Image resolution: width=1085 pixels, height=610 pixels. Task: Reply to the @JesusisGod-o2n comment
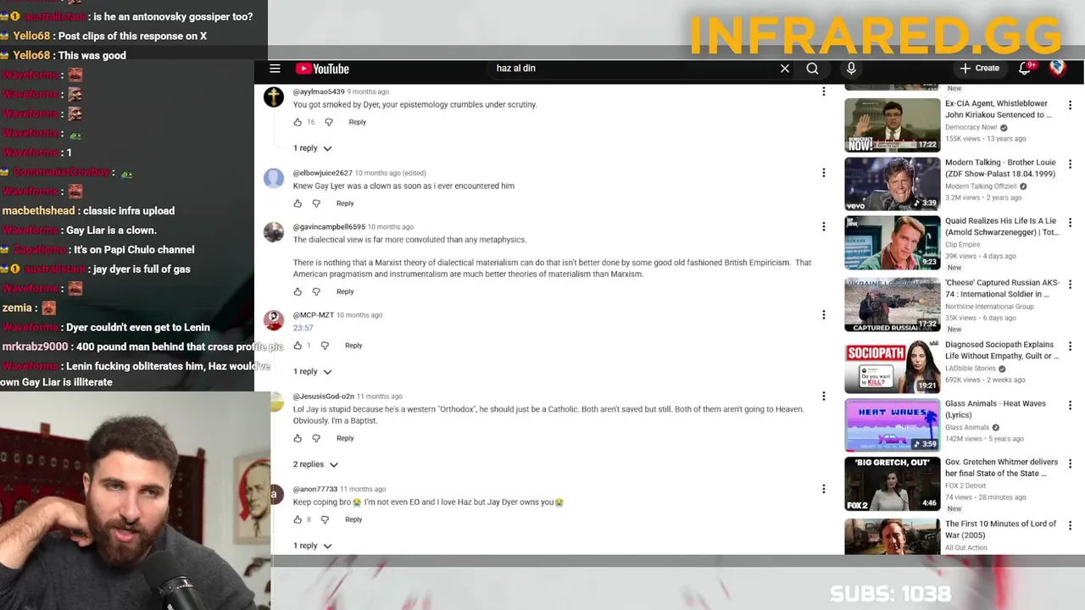(x=345, y=439)
